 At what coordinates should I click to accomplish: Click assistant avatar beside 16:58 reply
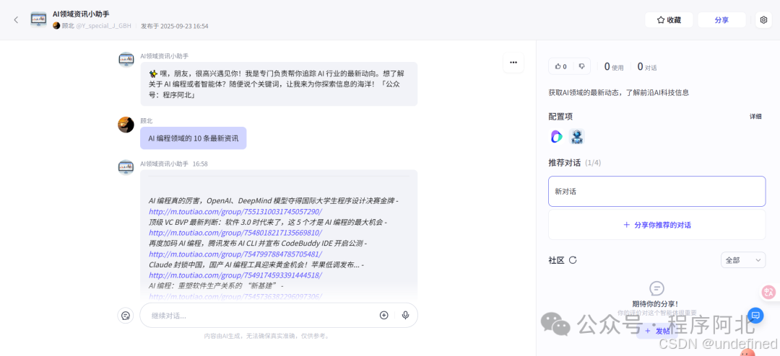126,167
